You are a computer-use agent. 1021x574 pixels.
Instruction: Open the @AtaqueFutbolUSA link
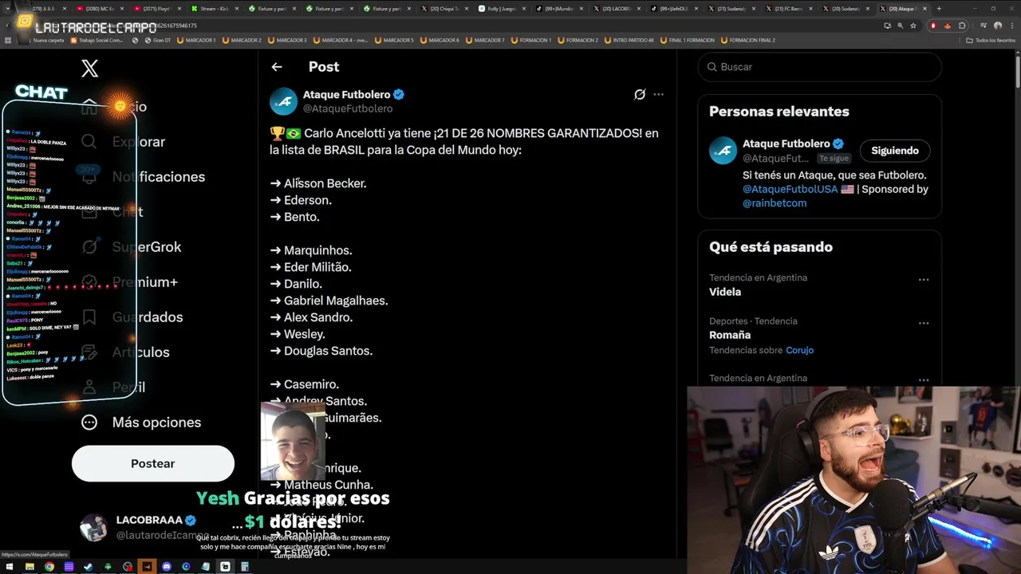[790, 189]
